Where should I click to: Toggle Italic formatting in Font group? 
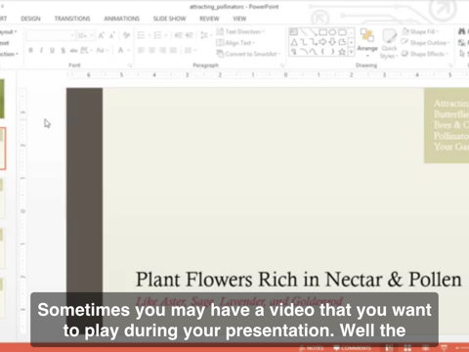coord(41,50)
